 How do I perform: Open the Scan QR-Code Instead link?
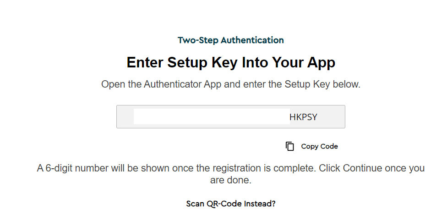231,204
